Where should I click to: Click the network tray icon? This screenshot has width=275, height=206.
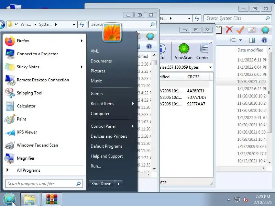point(237,199)
